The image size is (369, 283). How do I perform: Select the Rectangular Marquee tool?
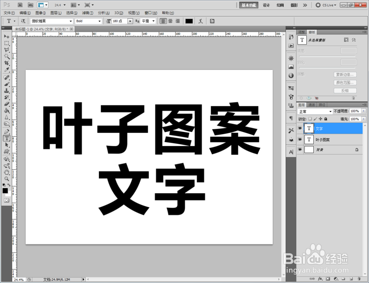pos(7,43)
